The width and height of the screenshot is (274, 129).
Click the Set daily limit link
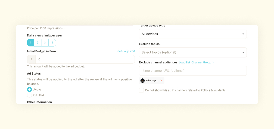pyautogui.click(x=126, y=51)
